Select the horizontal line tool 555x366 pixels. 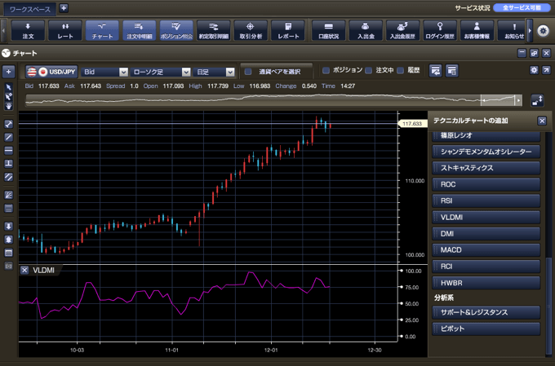point(9,150)
